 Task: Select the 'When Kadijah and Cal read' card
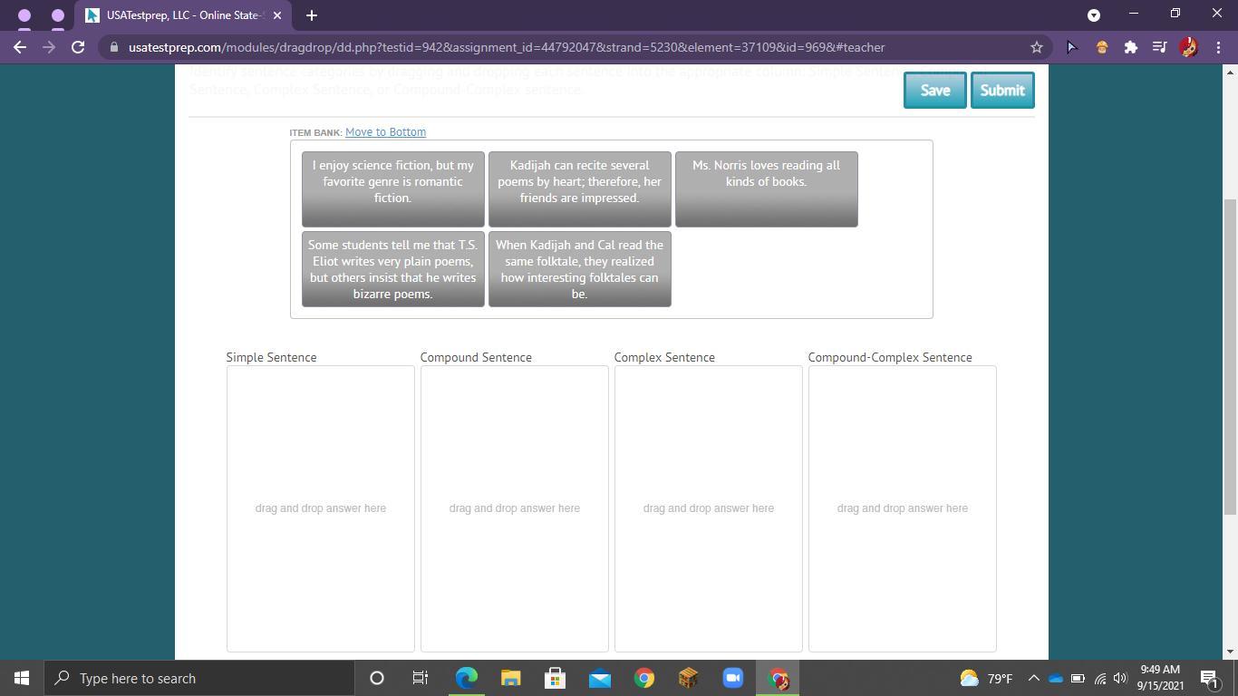[580, 269]
